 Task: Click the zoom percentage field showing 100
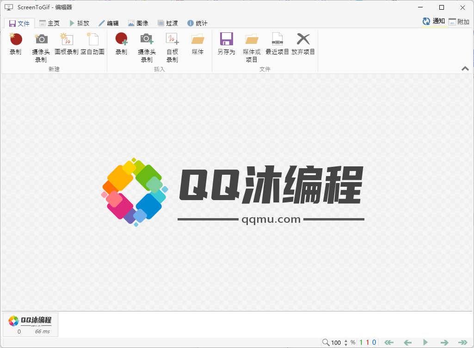point(336,342)
